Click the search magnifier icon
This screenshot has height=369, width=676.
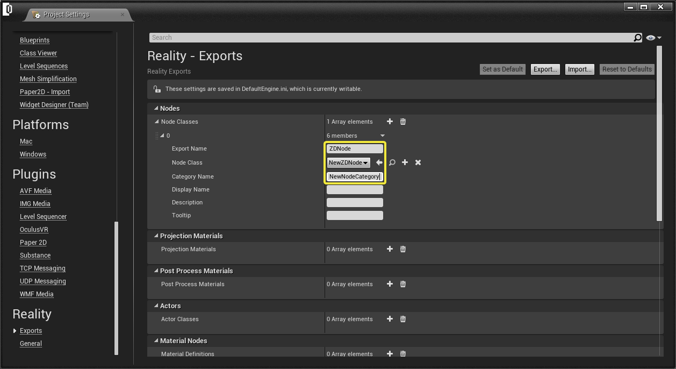click(637, 38)
